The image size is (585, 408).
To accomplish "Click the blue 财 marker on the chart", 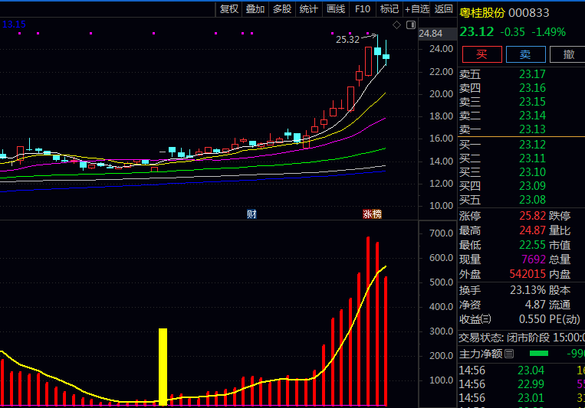I will tap(251, 214).
